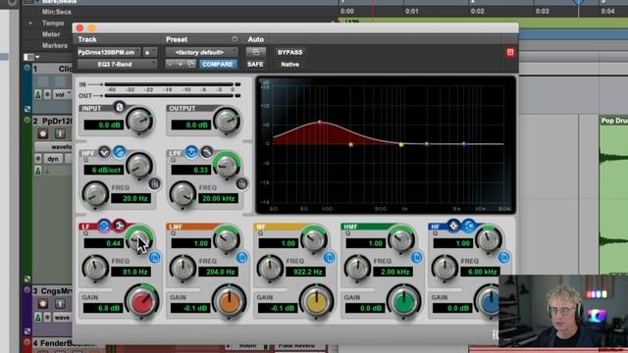Image resolution: width=628 pixels, height=353 pixels.
Task: Toggle input monitoring on track 3
Action: click(60, 303)
